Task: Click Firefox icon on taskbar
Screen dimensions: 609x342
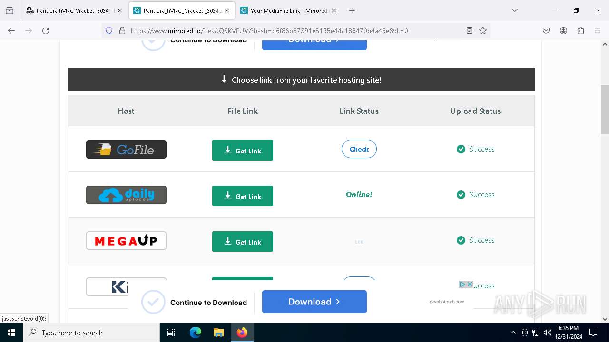Action: (x=242, y=332)
